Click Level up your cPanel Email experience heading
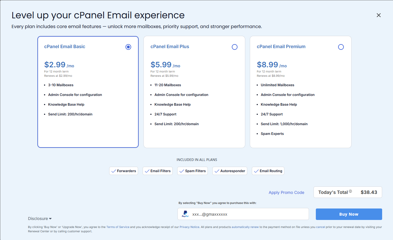 tap(98, 15)
